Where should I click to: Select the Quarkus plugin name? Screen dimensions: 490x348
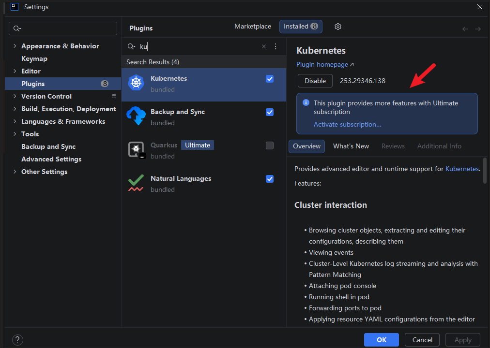coord(164,145)
